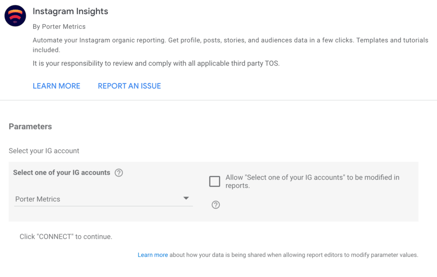Expand the account selection combo box
This screenshot has width=437, height=277.
point(103,198)
